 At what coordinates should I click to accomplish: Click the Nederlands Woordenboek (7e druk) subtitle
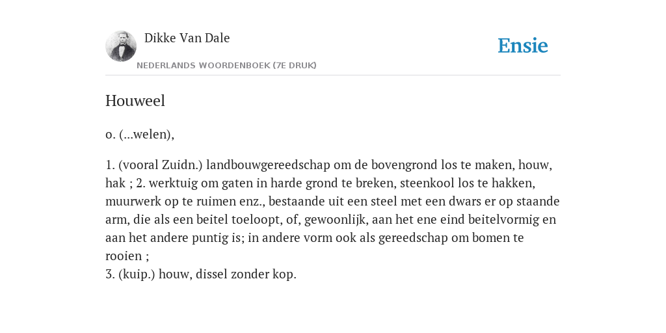(226, 66)
